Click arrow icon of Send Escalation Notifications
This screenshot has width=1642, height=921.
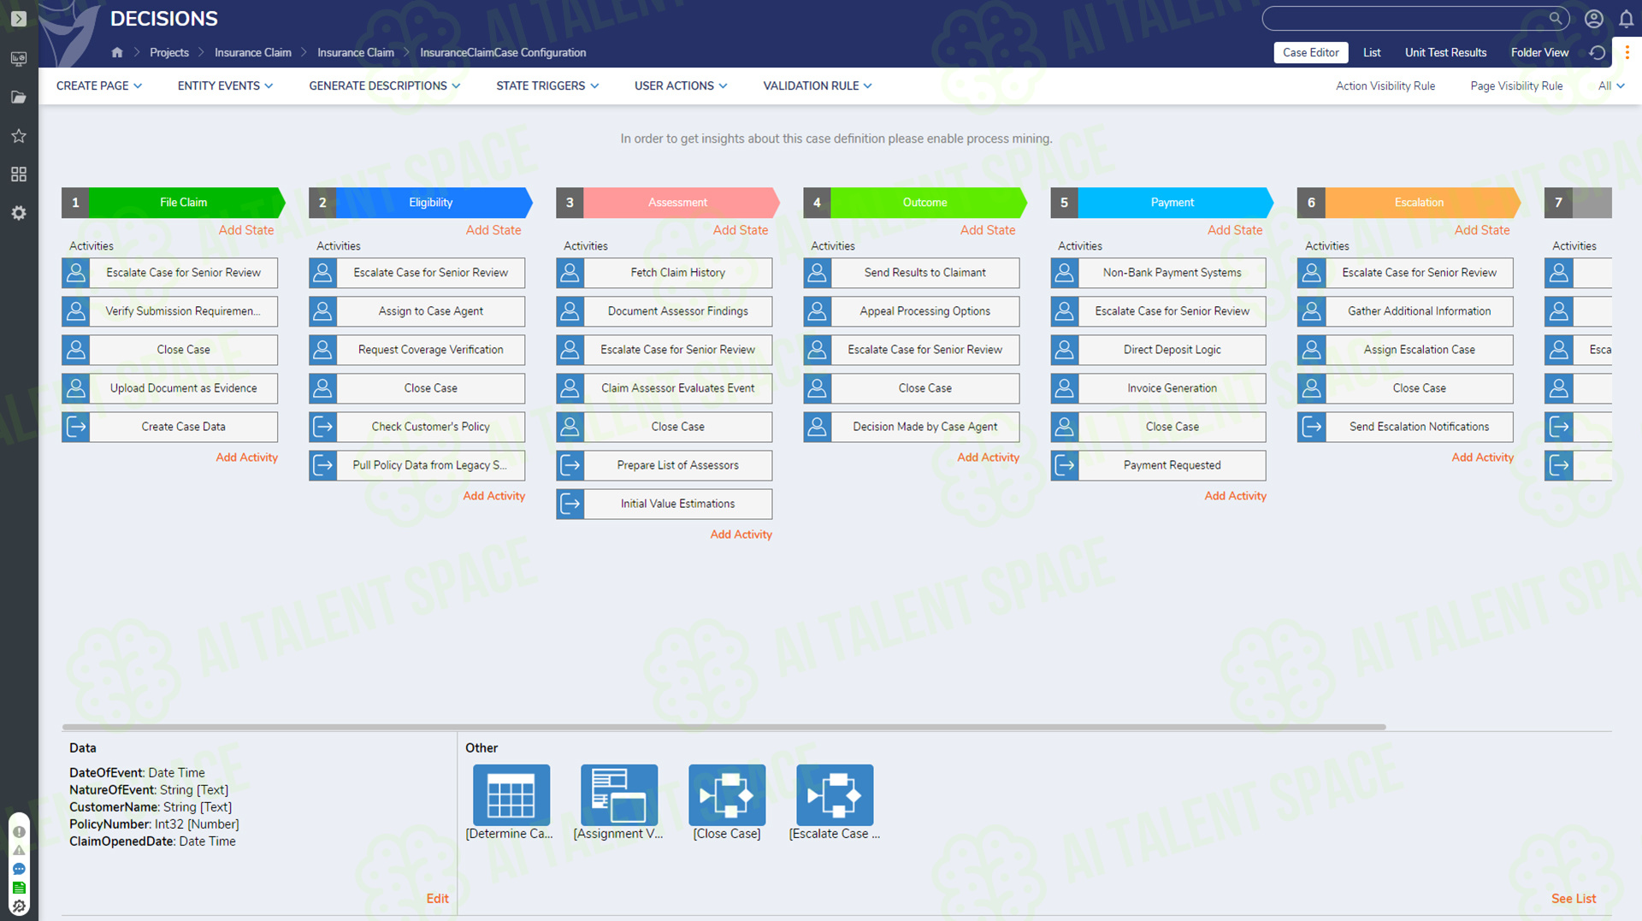tap(1312, 427)
